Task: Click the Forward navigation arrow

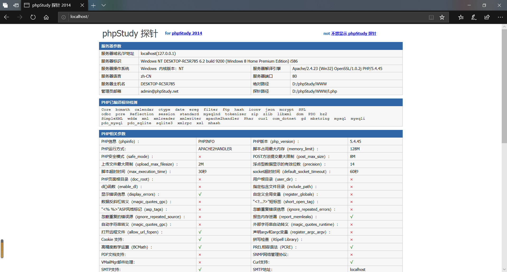Action: [x=20, y=17]
